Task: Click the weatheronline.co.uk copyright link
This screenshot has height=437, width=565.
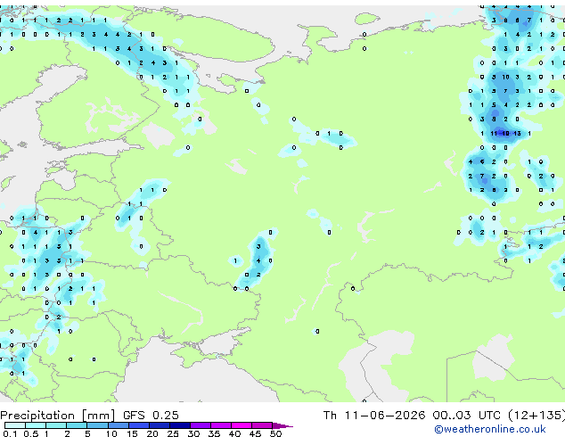Action: coord(490,429)
